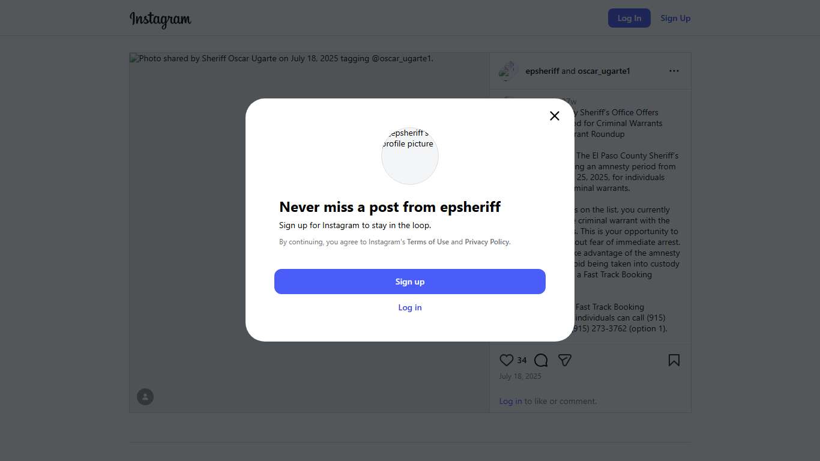The image size is (820, 461).
Task: Click Log in to like or comment
Action: click(510, 401)
